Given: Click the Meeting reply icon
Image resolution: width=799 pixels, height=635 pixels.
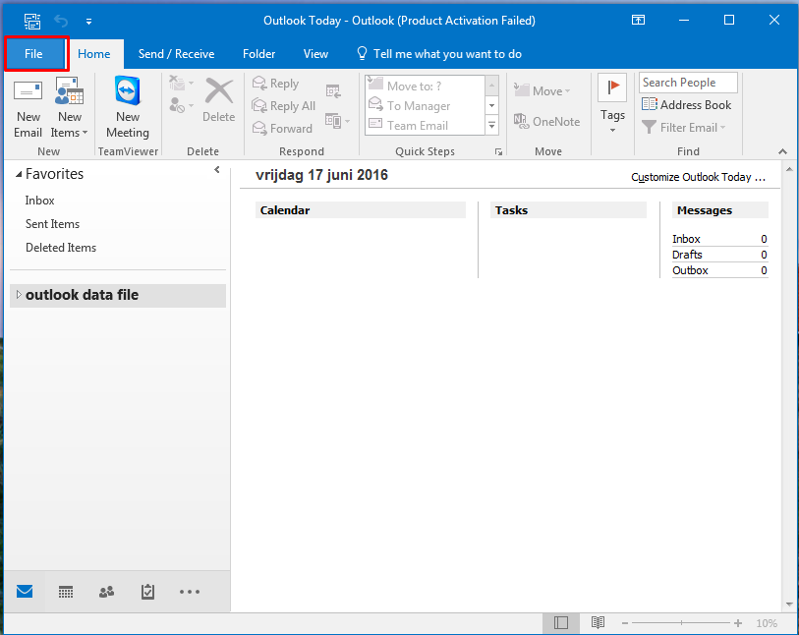Looking at the screenshot, I should [x=333, y=91].
